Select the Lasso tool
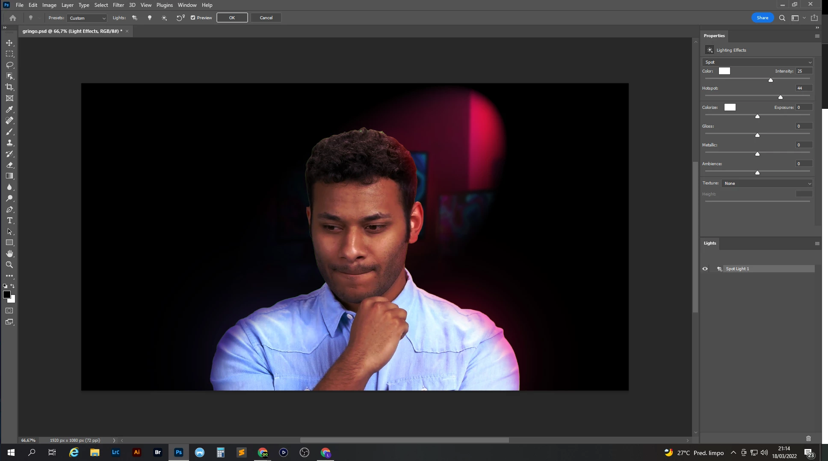Image resolution: width=828 pixels, height=461 pixels. tap(9, 65)
